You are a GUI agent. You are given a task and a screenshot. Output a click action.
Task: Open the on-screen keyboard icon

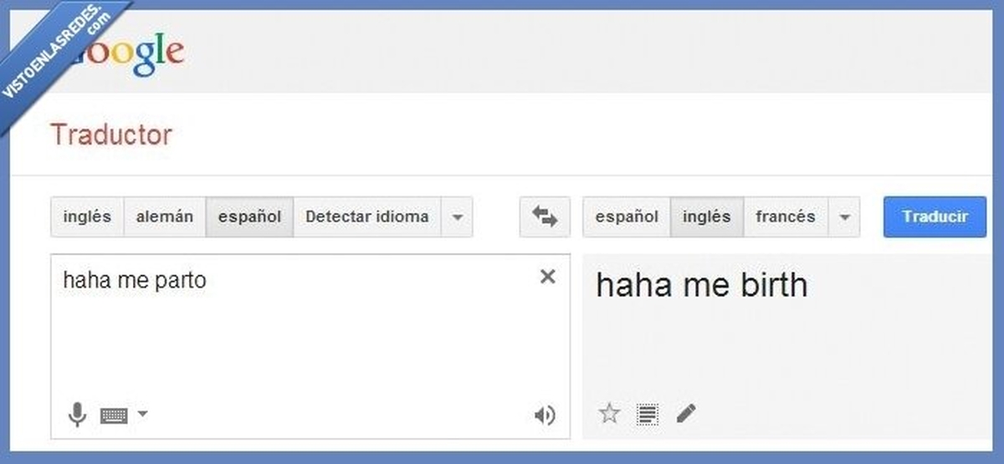point(114,415)
